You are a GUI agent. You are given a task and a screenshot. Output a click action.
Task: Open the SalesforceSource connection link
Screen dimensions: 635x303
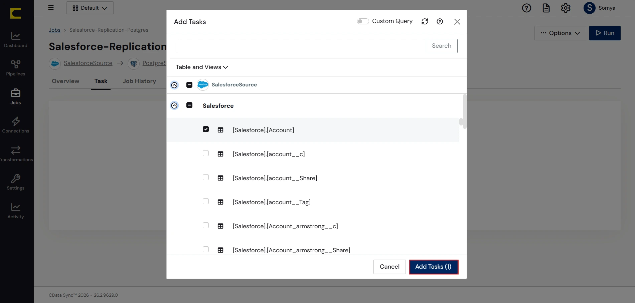[88, 63]
